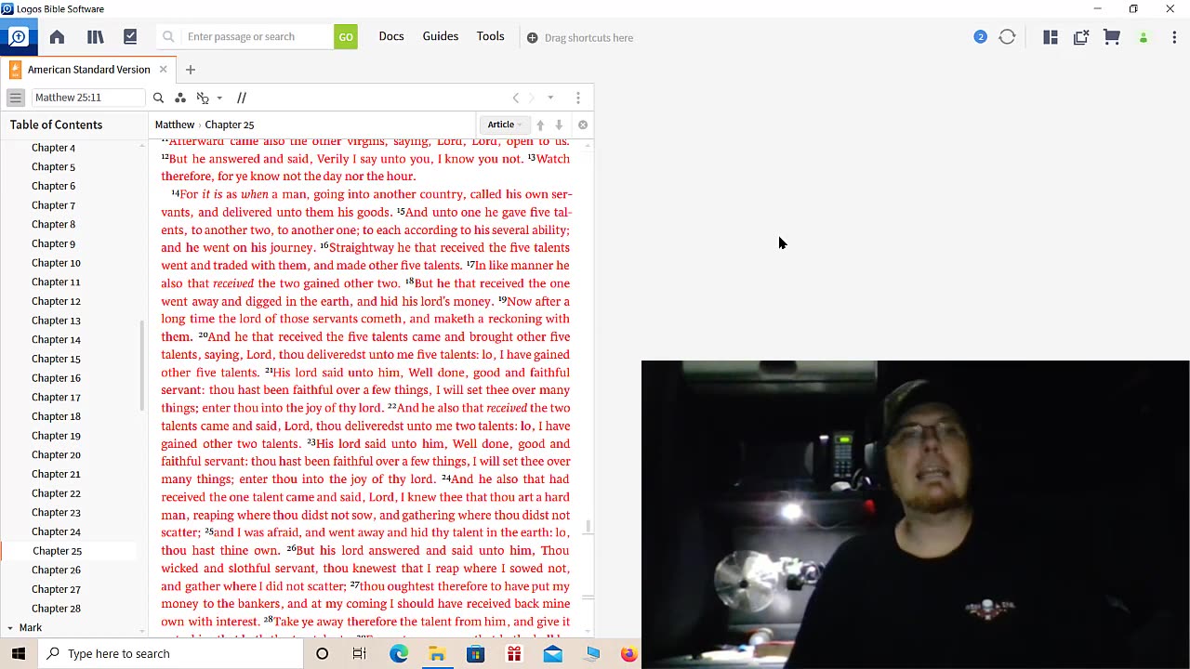Open the Tools menu

[491, 36]
